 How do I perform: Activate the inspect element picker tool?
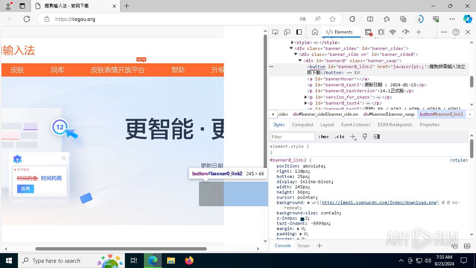pyautogui.click(x=275, y=32)
